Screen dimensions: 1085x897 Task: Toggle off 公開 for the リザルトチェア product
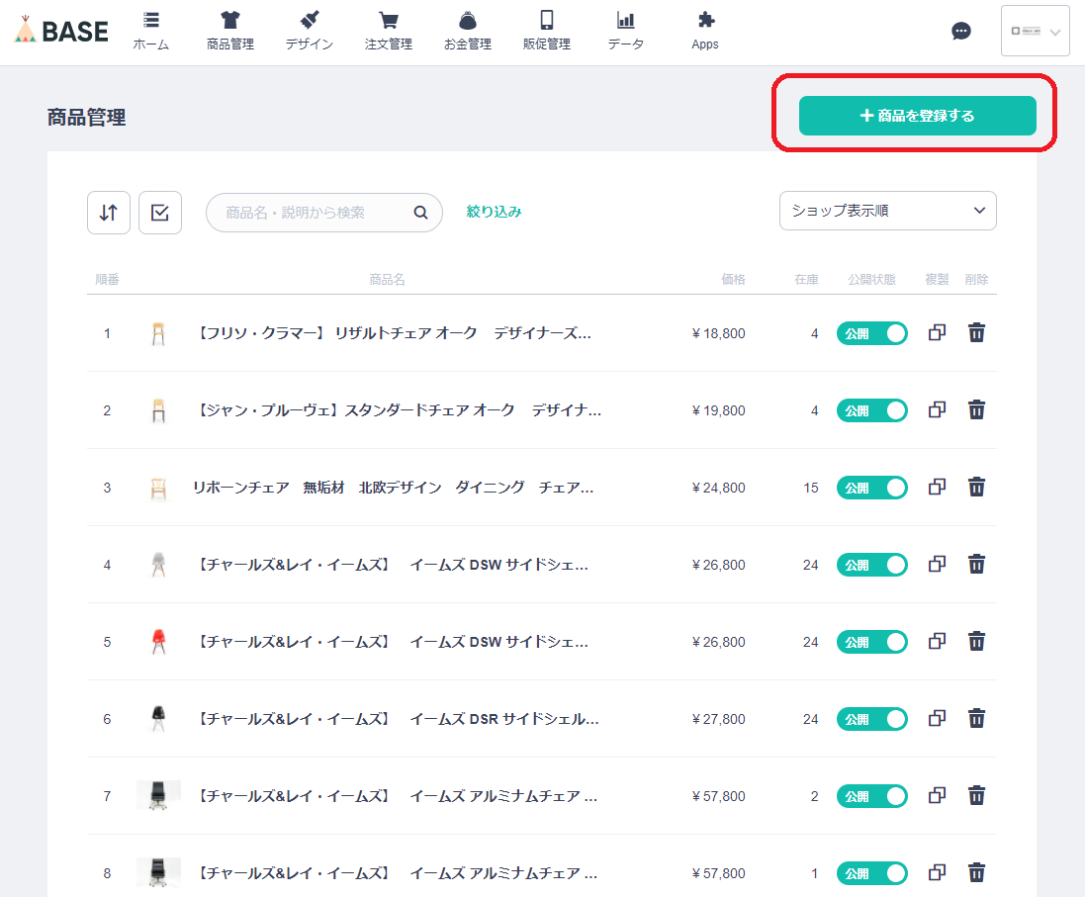coord(872,333)
